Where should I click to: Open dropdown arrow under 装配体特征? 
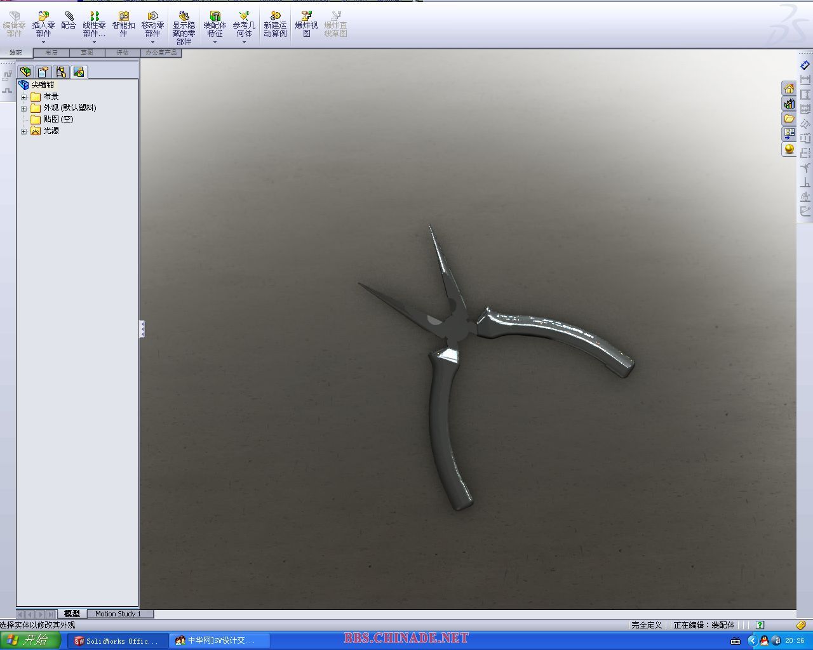tap(215, 43)
